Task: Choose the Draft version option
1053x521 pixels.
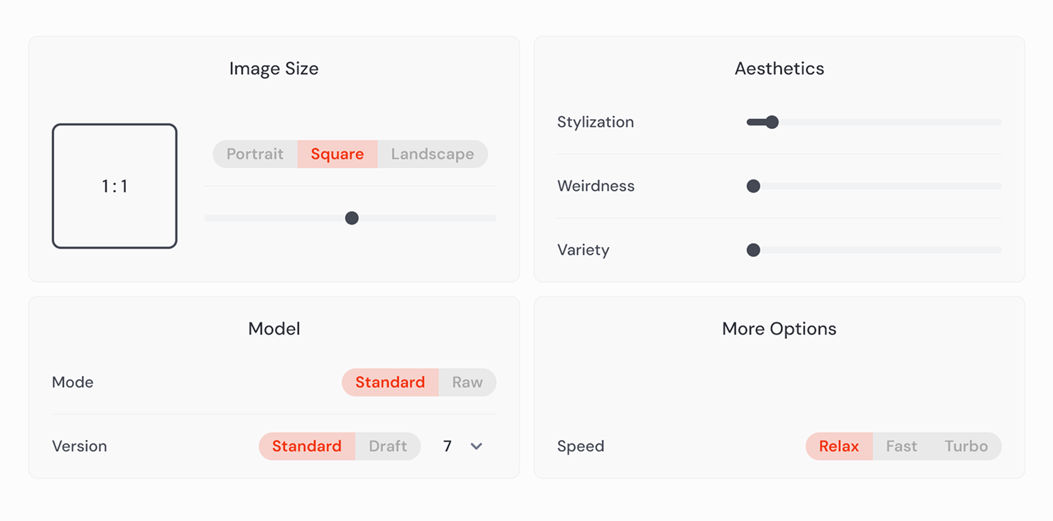Action: coord(388,446)
